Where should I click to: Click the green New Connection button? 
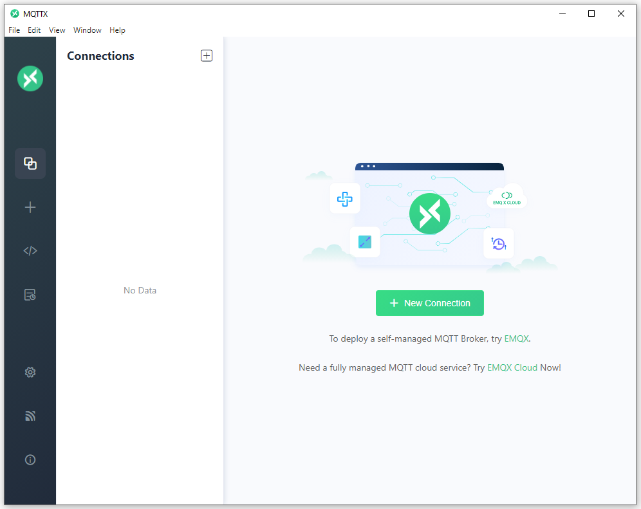(430, 303)
